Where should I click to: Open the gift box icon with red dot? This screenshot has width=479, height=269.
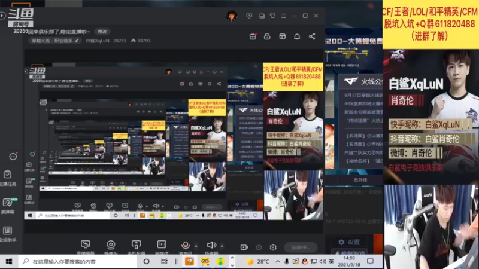pos(253,36)
